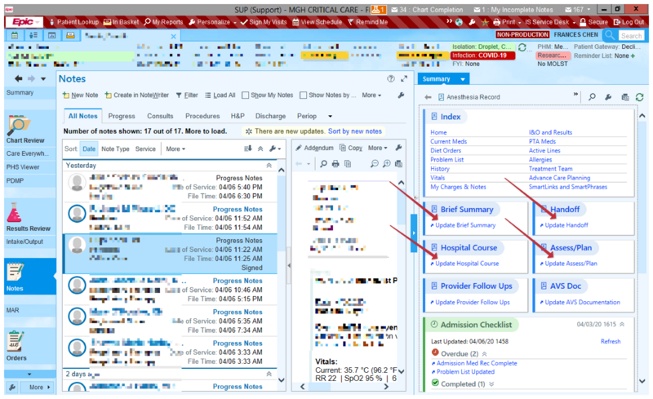Click Update Hospital Course link
The image size is (653, 399).
pyautogui.click(x=467, y=264)
